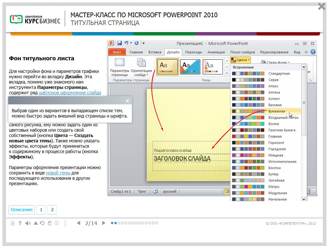Click the Redo icon in quick access toolbar
This screenshot has width=332, height=250.
point(137,43)
